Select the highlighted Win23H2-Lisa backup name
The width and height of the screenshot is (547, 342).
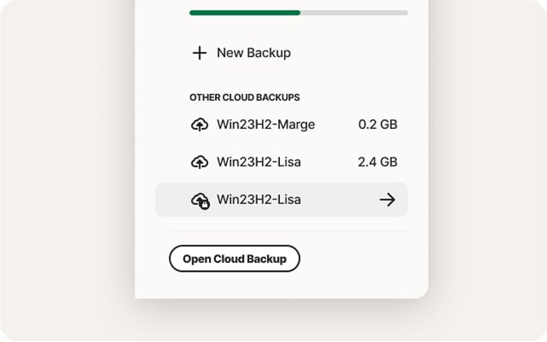pyautogui.click(x=258, y=200)
